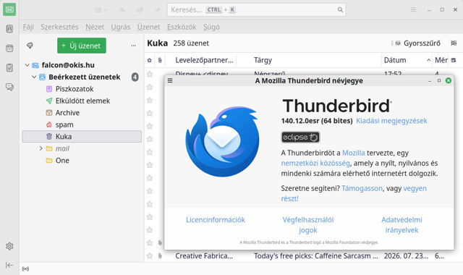This screenshot has width=463, height=275.
Task: Click the reply arrow in top toolbar
Action: point(122,9)
